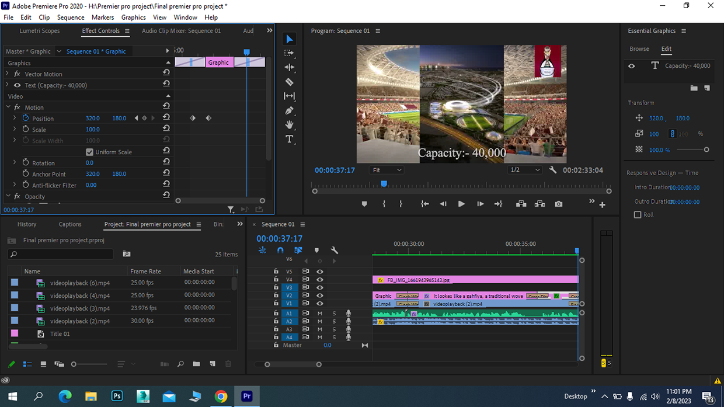Expand the Rotation property
Image resolution: width=724 pixels, height=407 pixels.
pyautogui.click(x=15, y=163)
